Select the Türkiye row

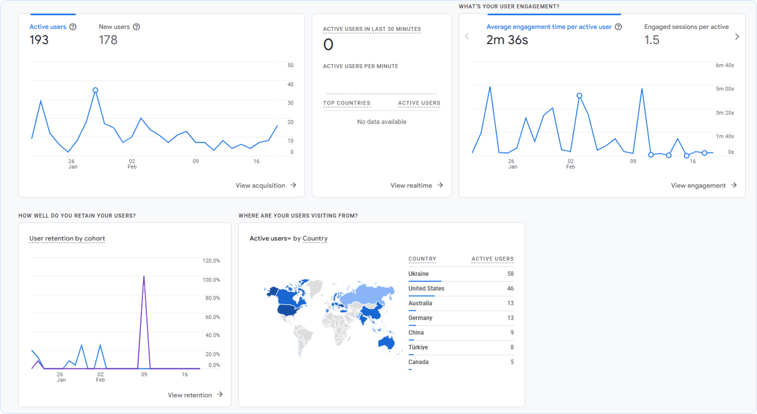(461, 347)
